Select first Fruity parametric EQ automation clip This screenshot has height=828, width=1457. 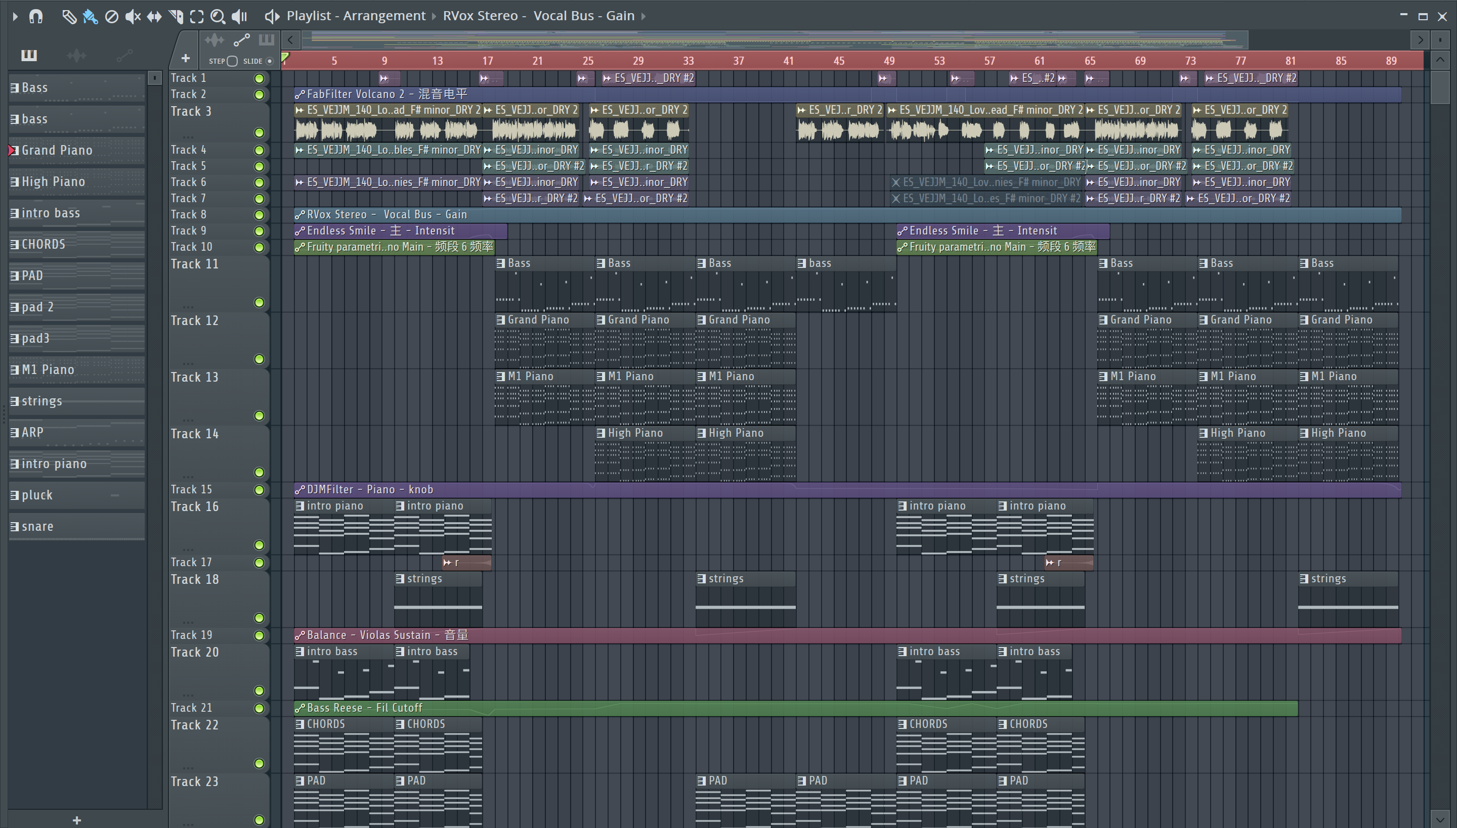[x=395, y=247]
